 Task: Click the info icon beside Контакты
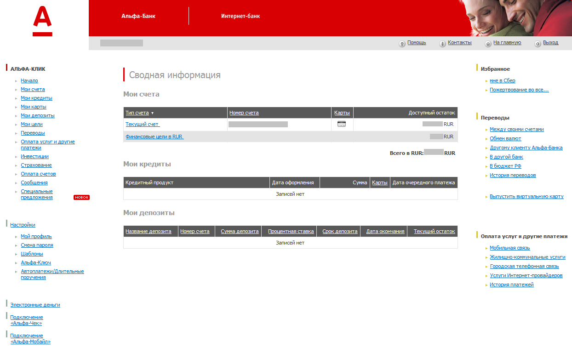click(443, 44)
